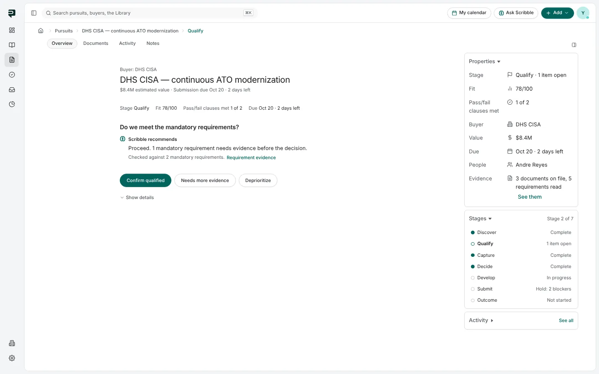Screen dimensions: 599x374
Task: Switch to the Activity tab
Action: pyautogui.click(x=127, y=43)
